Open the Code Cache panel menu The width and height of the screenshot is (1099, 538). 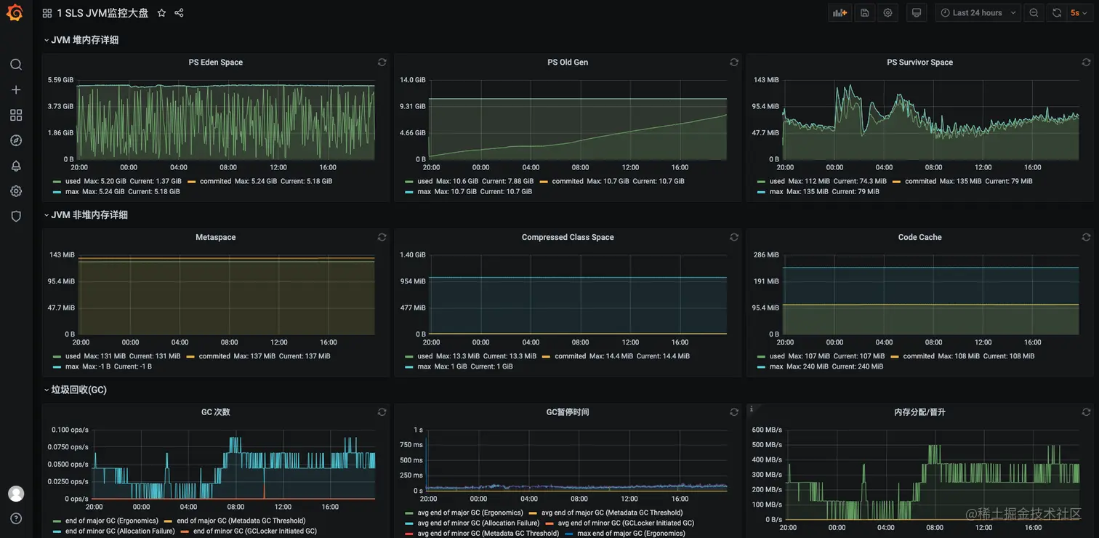[x=919, y=237]
